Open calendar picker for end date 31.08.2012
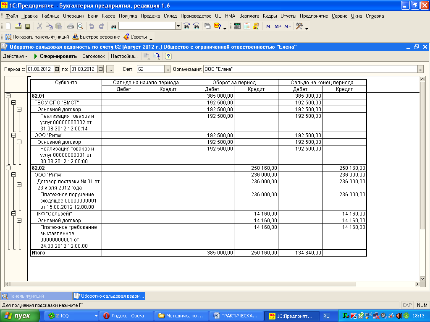430x322 pixels. click(x=101, y=69)
